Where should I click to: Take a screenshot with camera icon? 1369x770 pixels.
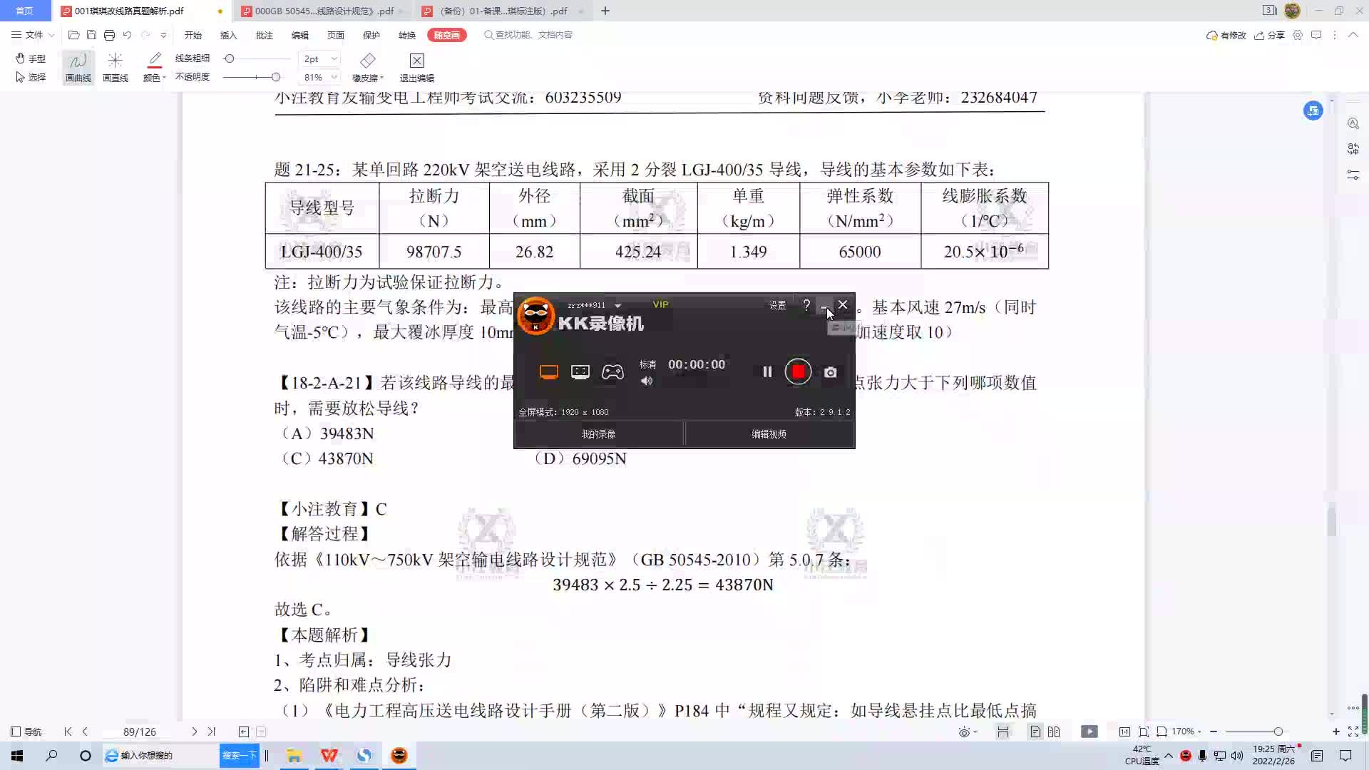[830, 372]
